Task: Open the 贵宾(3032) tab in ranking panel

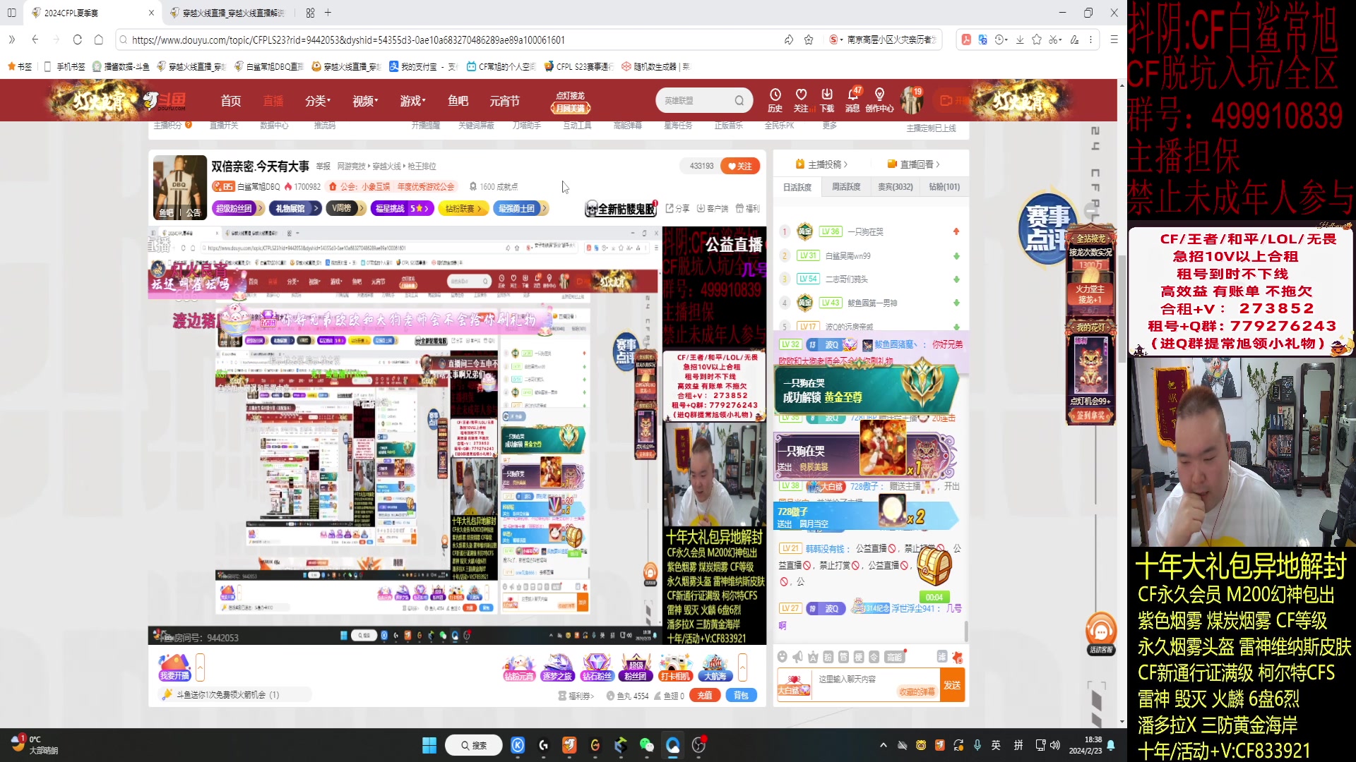Action: pos(895,186)
